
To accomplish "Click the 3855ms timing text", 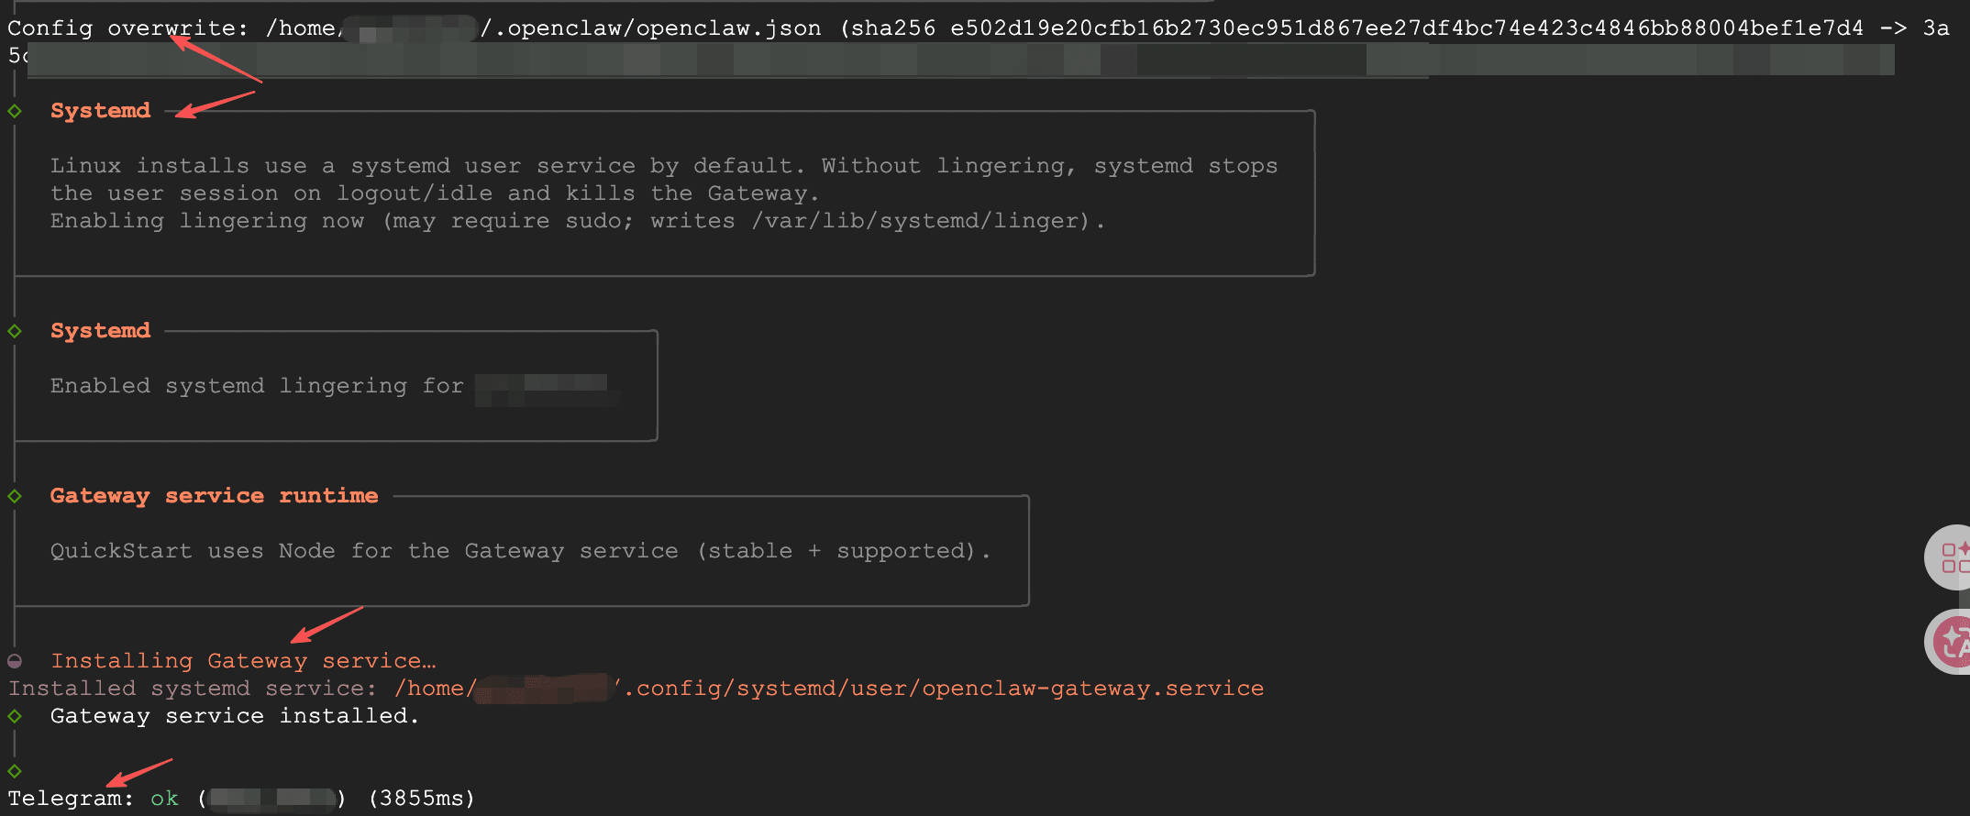I will (422, 799).
